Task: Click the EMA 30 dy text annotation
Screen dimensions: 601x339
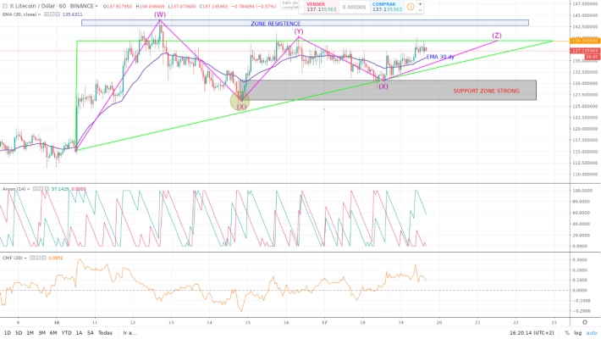Action: pos(440,57)
